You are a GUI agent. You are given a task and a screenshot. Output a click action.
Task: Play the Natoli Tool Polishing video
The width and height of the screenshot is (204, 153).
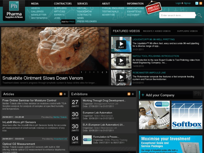121,61
